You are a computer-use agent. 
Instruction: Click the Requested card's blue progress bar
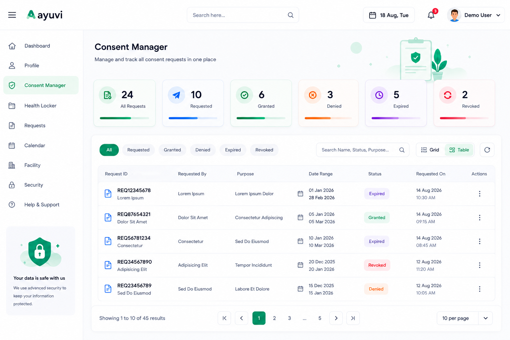click(x=193, y=118)
